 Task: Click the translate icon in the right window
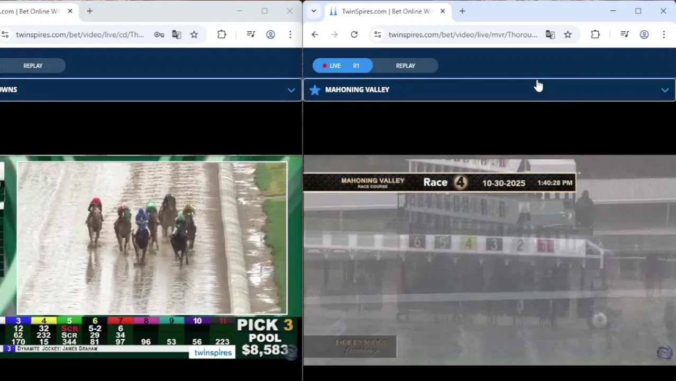[x=550, y=34]
